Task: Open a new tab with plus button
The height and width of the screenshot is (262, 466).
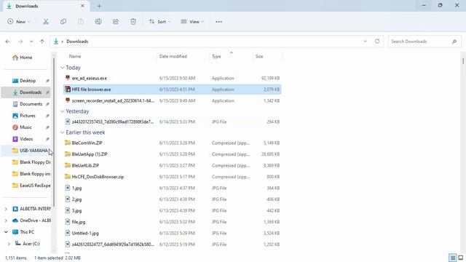Action: [x=99, y=6]
